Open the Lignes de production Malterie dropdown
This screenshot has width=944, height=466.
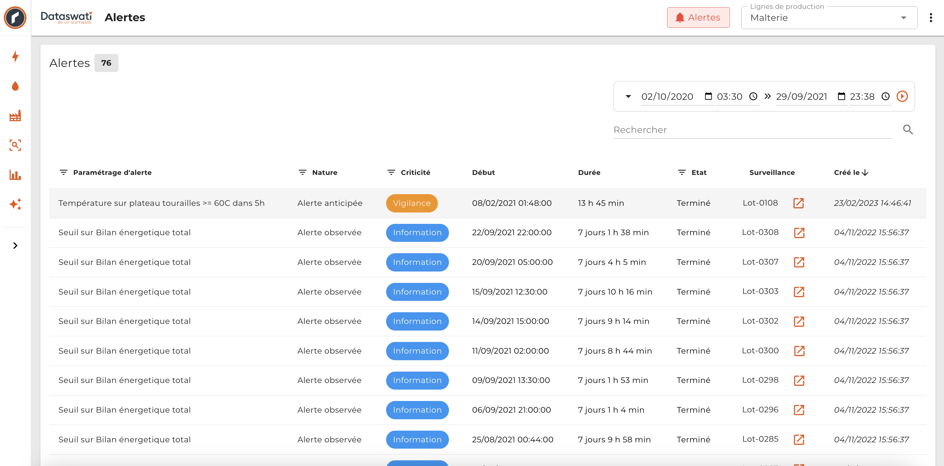click(829, 18)
